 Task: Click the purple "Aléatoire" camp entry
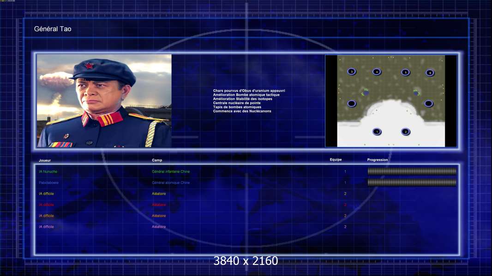click(159, 227)
